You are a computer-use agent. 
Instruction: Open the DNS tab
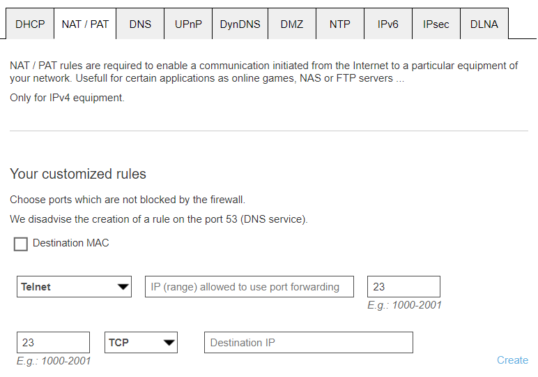pyautogui.click(x=140, y=24)
